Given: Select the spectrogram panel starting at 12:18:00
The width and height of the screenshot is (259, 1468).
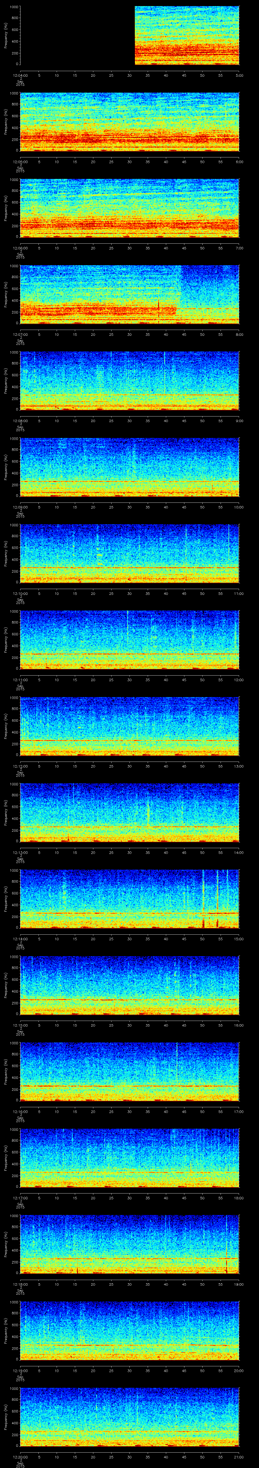Looking at the screenshot, I should point(130,1245).
